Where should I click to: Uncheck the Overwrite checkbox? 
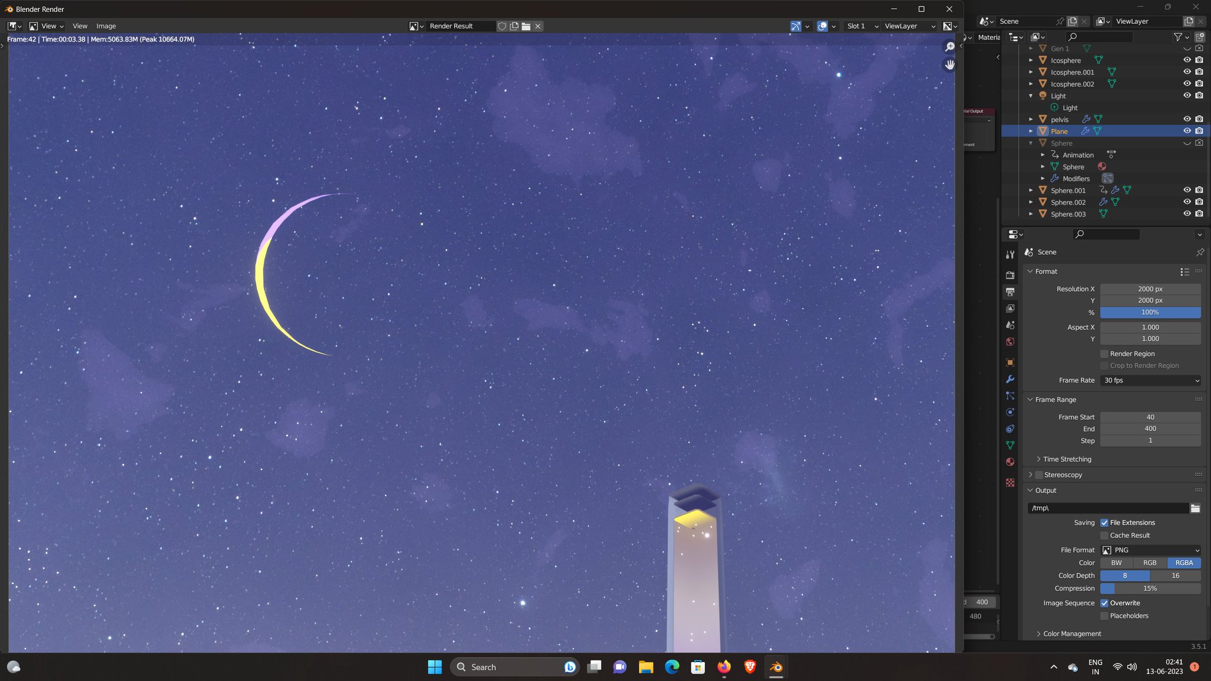1104,603
